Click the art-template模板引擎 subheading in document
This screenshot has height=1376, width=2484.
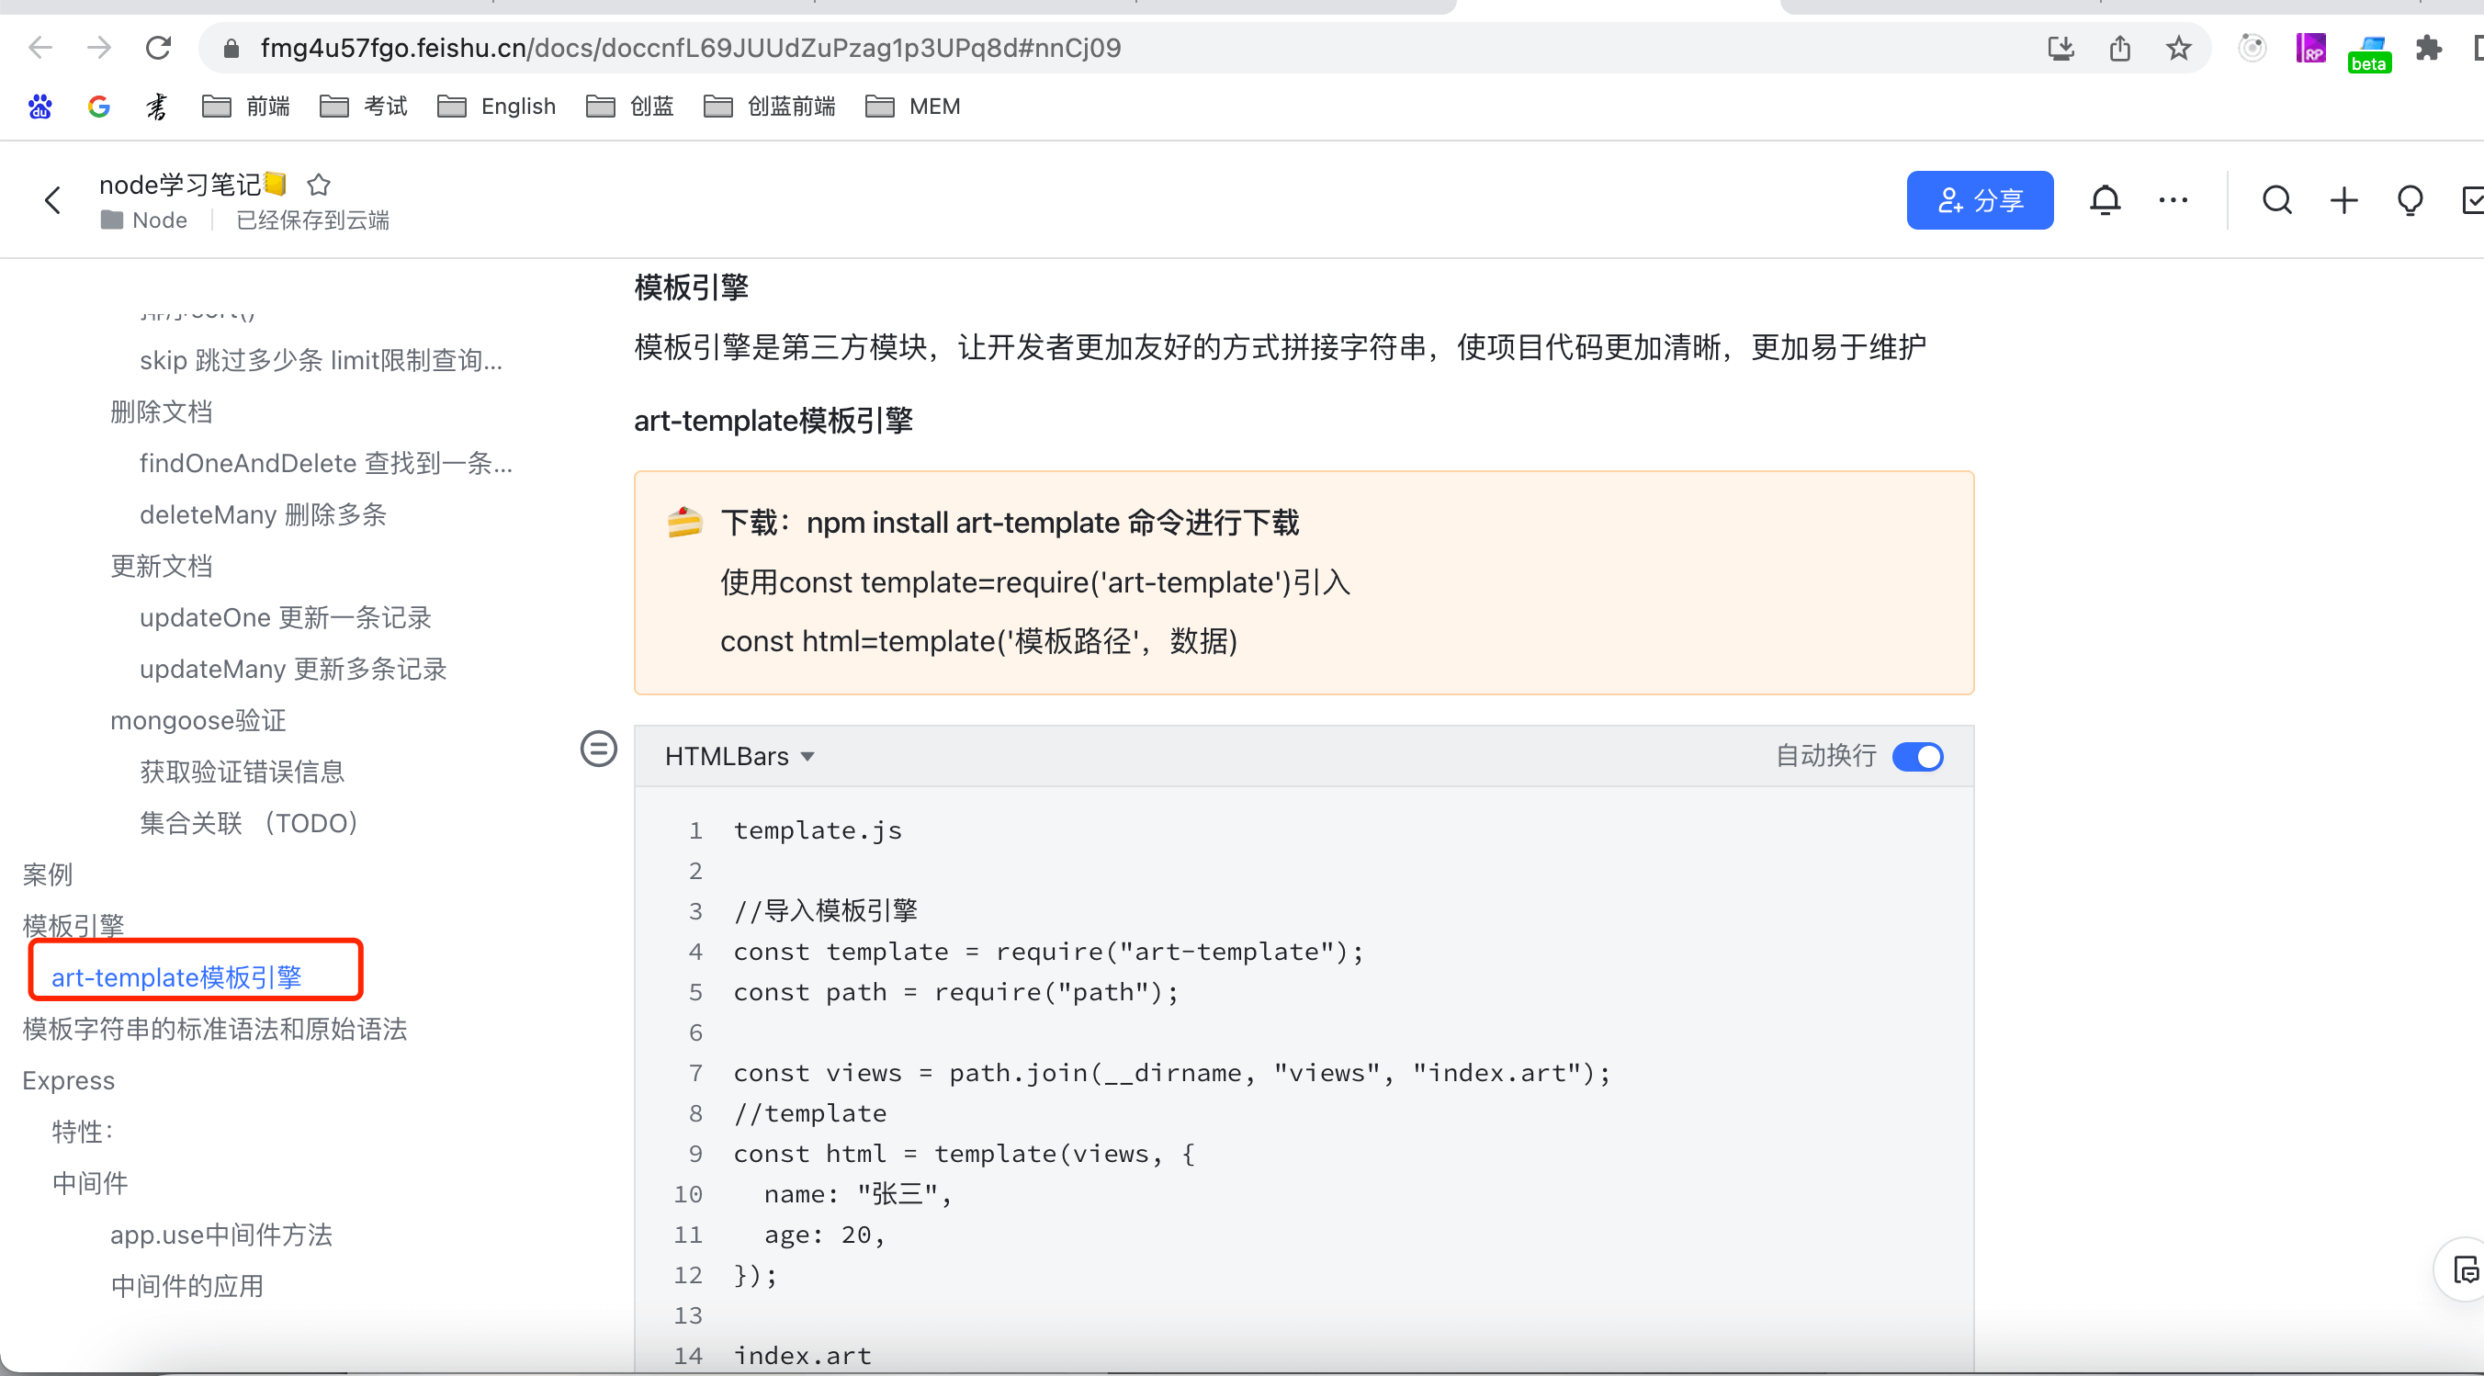coord(773,420)
